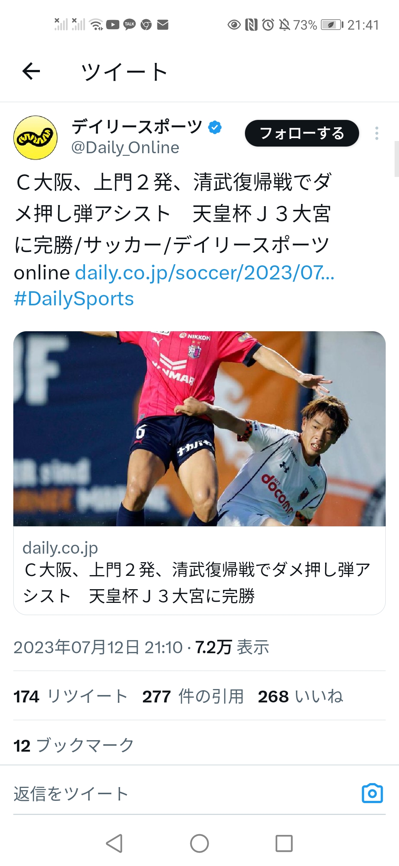
Task: Tap Android recent apps square
Action: pos(284,843)
